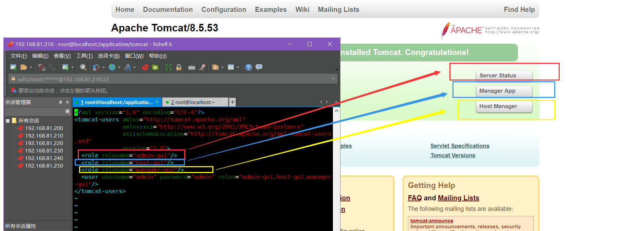Open Xshell Help question mark icon
Image resolution: width=634 pixels, height=231 pixels.
click(x=249, y=67)
